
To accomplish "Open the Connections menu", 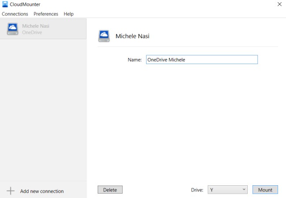I will 15,14.
